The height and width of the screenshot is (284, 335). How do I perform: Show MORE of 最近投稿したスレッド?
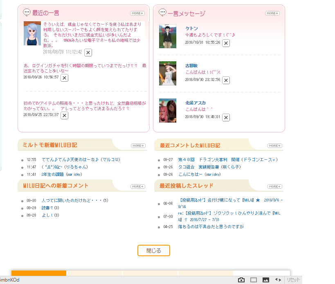click(274, 187)
